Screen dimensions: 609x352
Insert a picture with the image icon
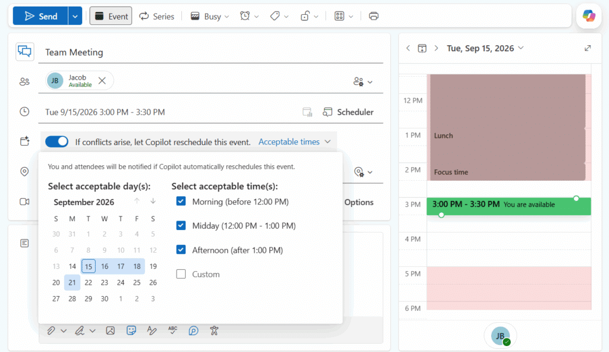(110, 331)
